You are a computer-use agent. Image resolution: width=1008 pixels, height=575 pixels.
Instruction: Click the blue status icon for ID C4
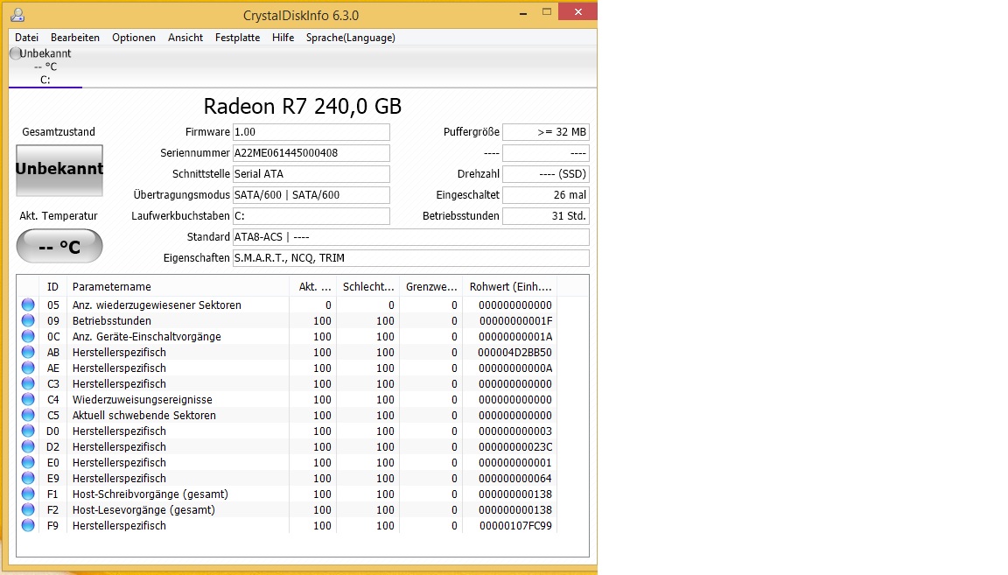coord(28,399)
